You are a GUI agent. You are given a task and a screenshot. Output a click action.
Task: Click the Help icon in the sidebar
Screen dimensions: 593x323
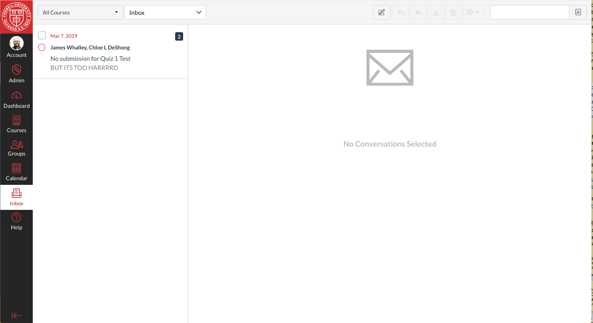[16, 221]
